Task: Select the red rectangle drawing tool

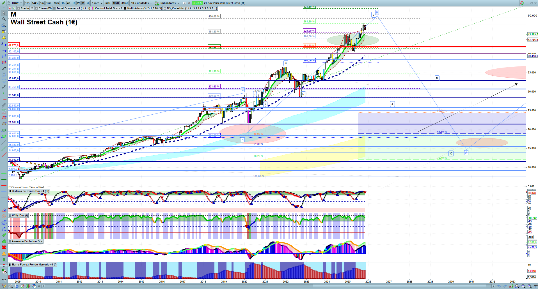Action: 4,62
